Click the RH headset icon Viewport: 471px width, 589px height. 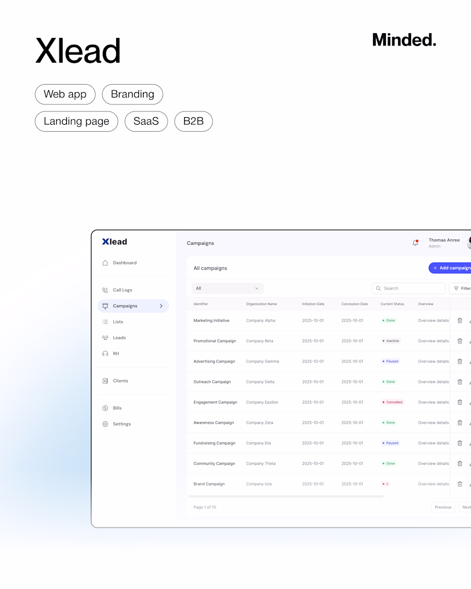coord(105,353)
